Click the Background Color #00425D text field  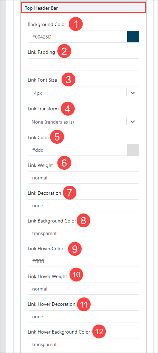(x=77, y=36)
